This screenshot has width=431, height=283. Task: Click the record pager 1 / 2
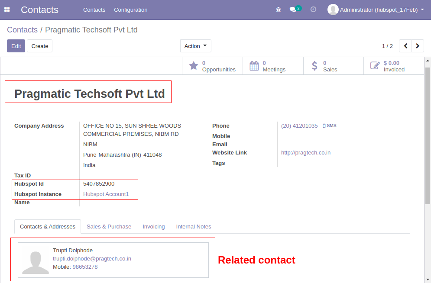pos(387,46)
